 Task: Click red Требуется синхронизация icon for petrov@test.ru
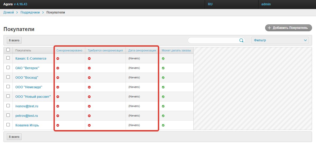click(89, 116)
